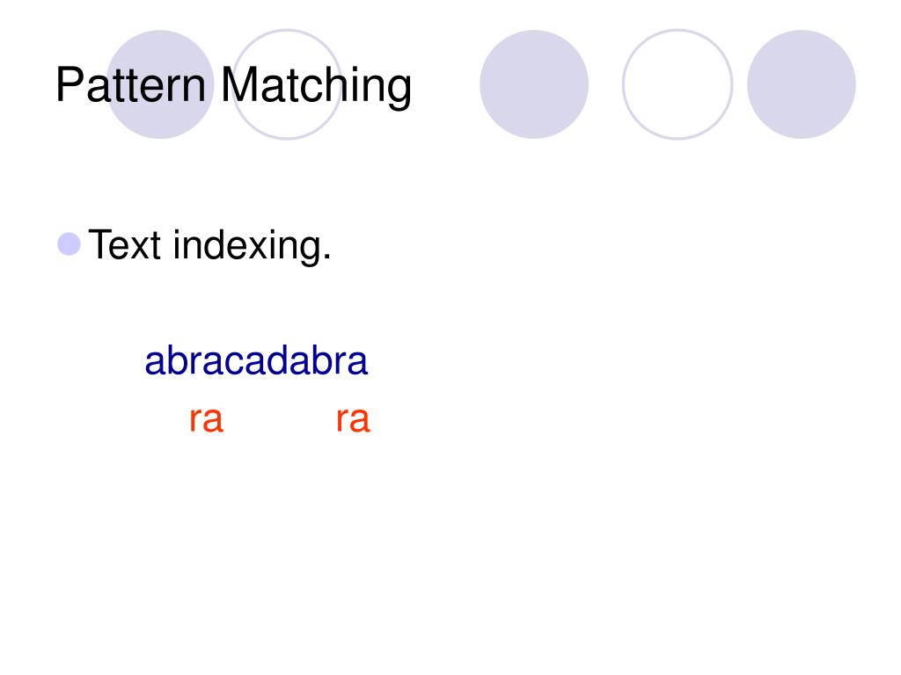Click the capital T of Text
901x675 pixels.
click(99, 245)
